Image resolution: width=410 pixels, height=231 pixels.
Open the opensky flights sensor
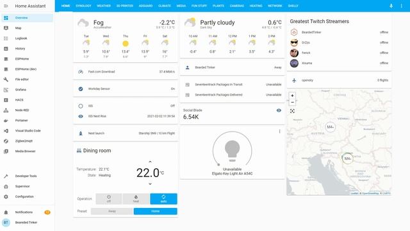click(339, 80)
